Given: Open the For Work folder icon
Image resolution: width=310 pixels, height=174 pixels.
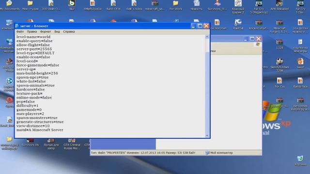Looking at the screenshot, I should coord(175,5).
